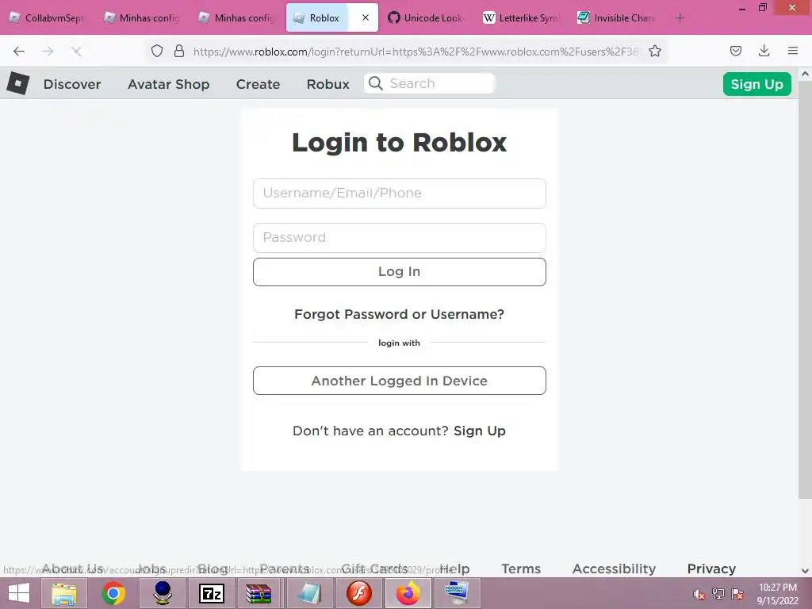Open the notepad icon in the taskbar
Viewport: 812px width, 609px height.
[x=309, y=593]
